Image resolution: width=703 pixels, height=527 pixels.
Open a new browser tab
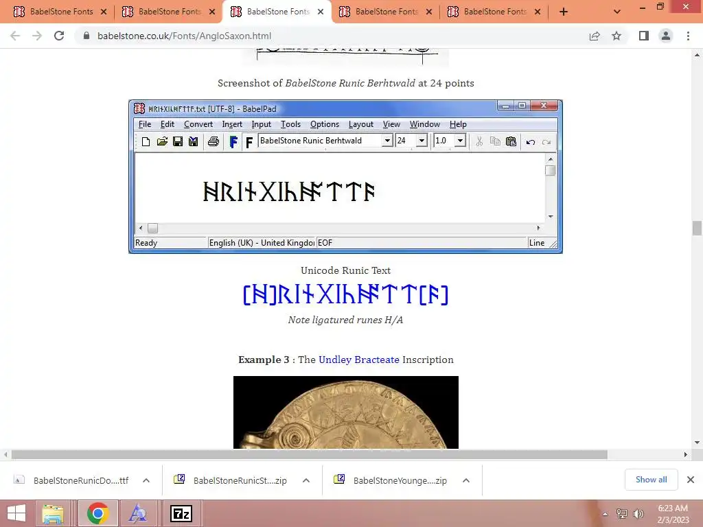pyautogui.click(x=564, y=12)
